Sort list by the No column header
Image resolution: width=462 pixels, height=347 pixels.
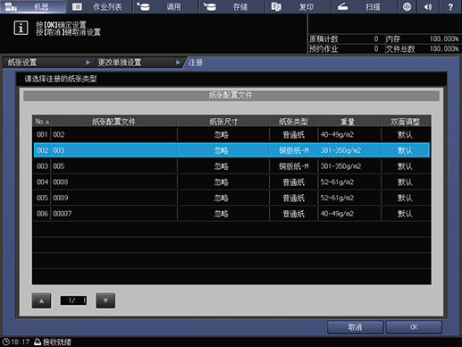click(42, 122)
